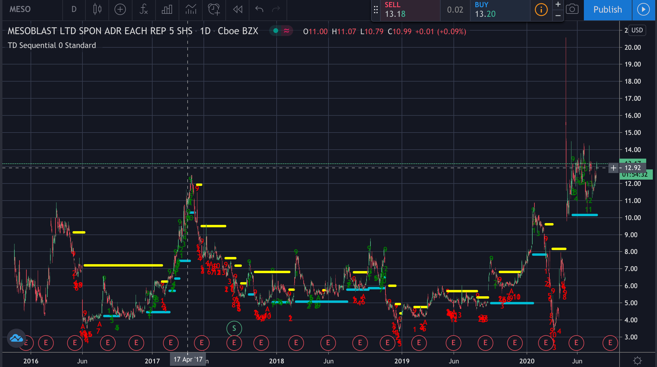Screen dimensions: 657x367
Task: Open indicator templates icon
Action: click(x=191, y=9)
